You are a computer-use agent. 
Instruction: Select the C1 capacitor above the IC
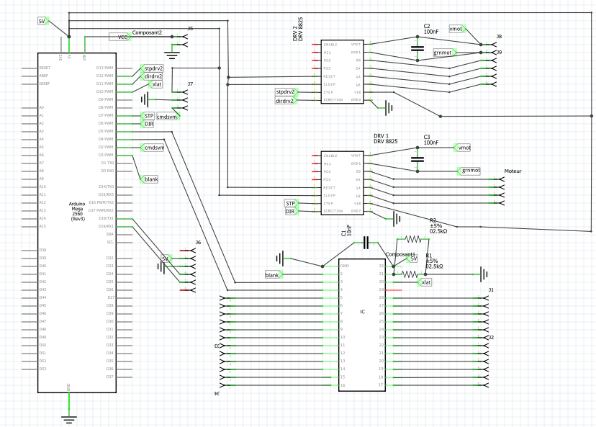click(366, 243)
